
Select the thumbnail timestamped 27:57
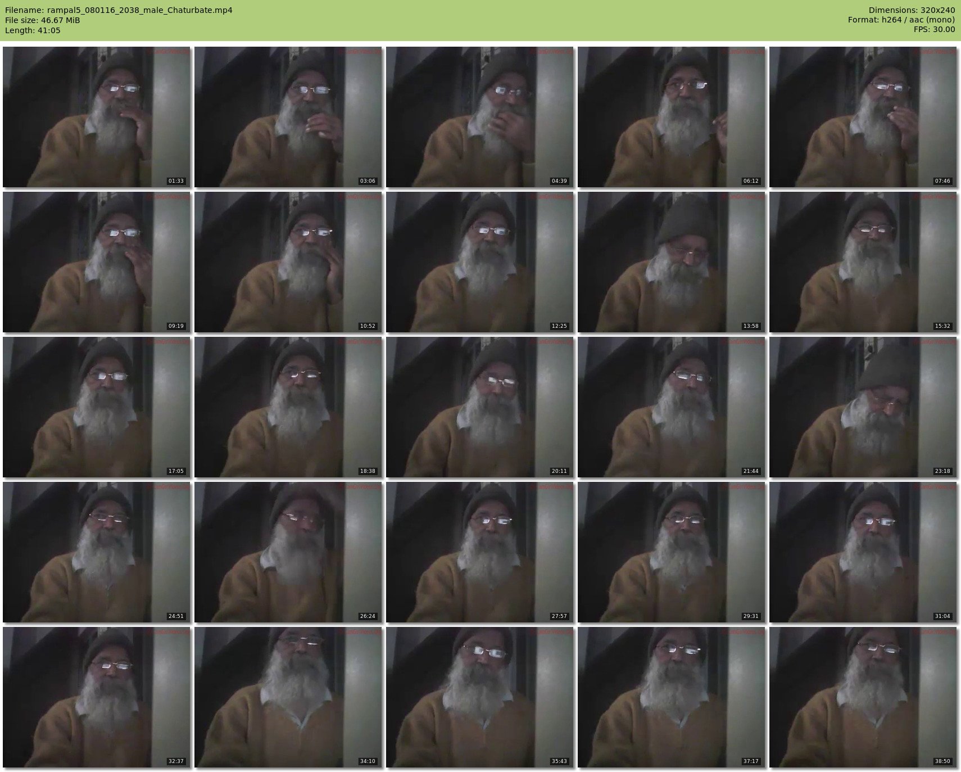pyautogui.click(x=479, y=552)
